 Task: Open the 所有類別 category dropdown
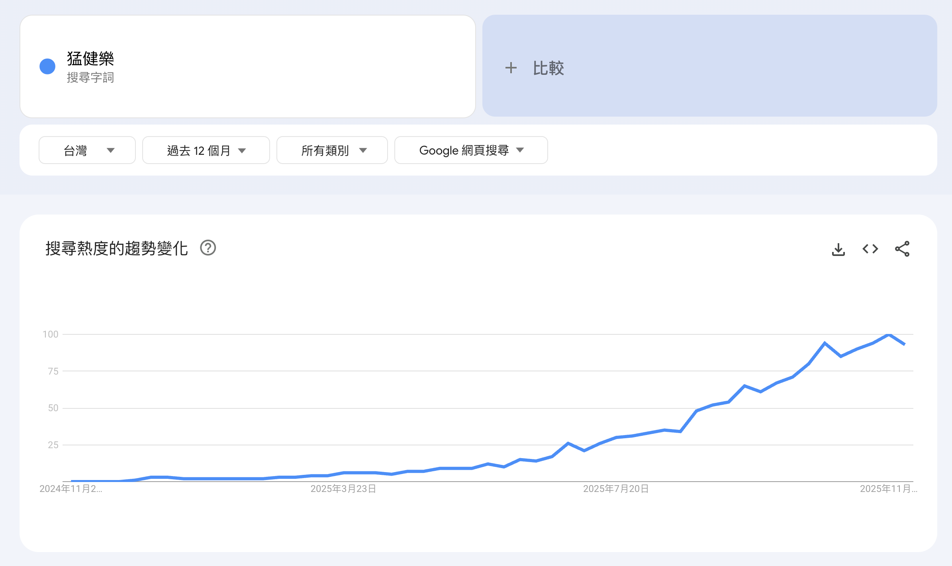pos(332,150)
